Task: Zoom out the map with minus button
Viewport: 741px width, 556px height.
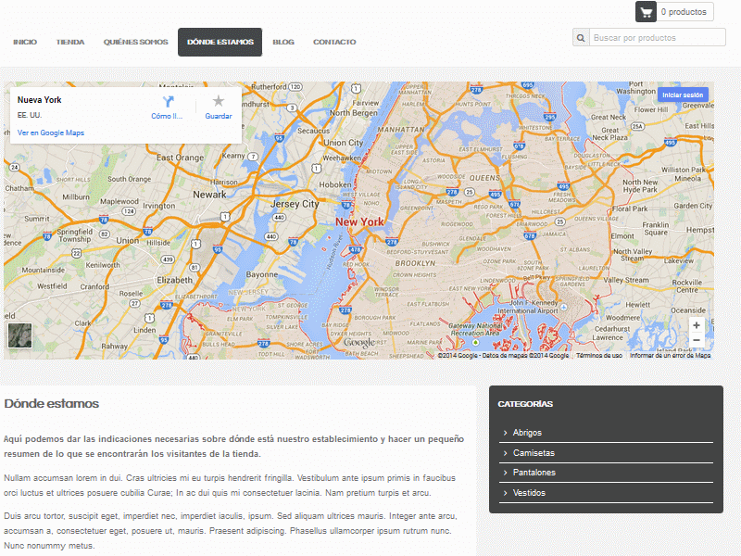Action: coord(697,340)
